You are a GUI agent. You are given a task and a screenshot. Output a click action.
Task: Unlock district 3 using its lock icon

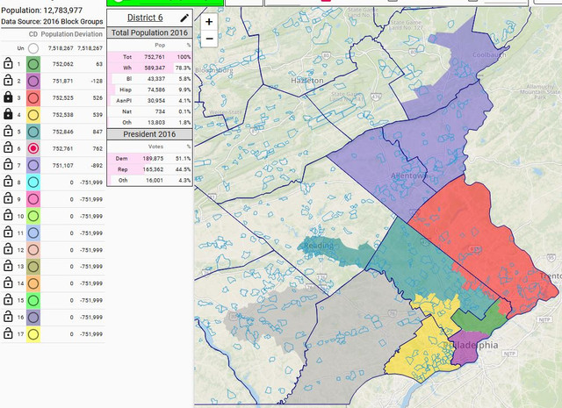[8, 97]
